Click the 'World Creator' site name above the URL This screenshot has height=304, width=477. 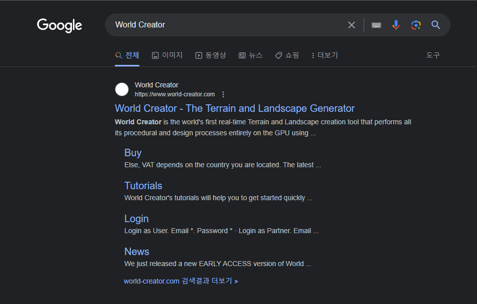[x=156, y=85]
